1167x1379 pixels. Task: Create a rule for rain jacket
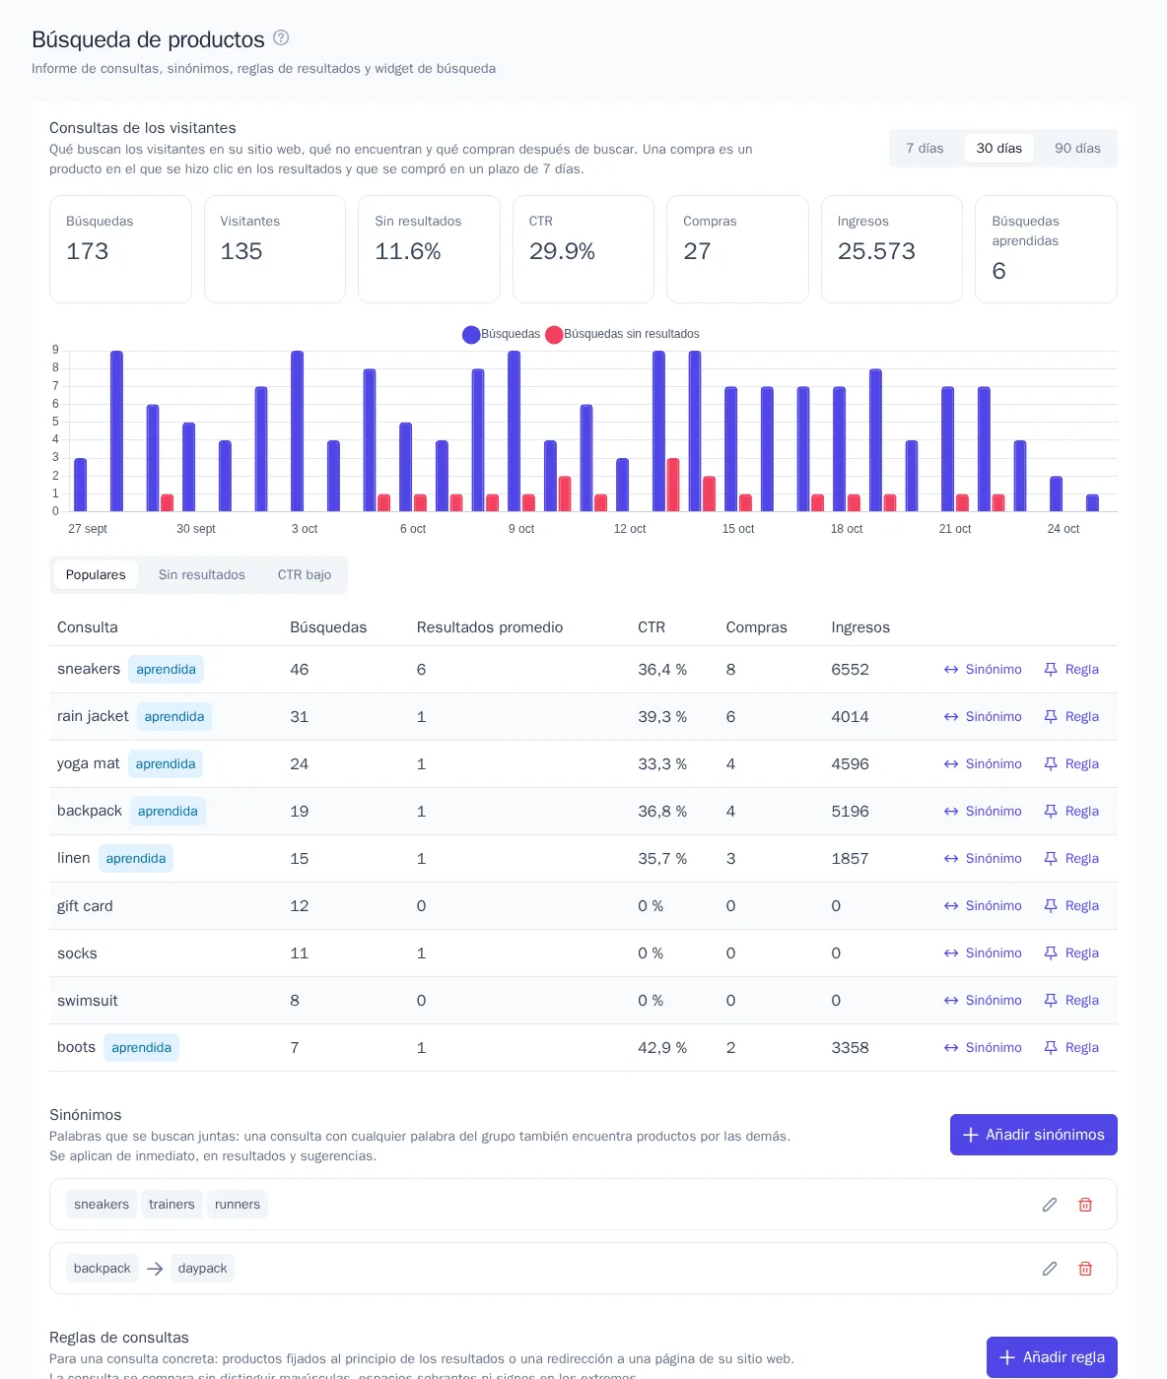[x=1071, y=717]
